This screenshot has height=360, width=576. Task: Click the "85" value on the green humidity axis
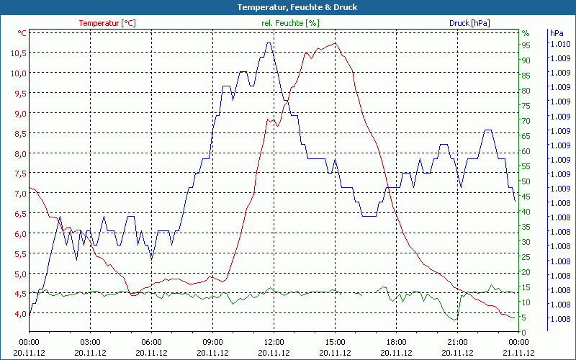tap(526, 76)
